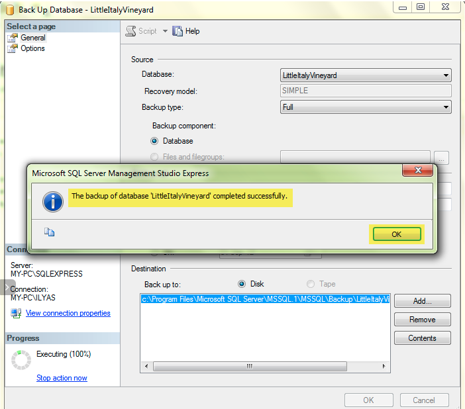Viewport: 465px width, 409px height.
Task: Click the filegroups browse ellipsis button
Action: (441, 158)
